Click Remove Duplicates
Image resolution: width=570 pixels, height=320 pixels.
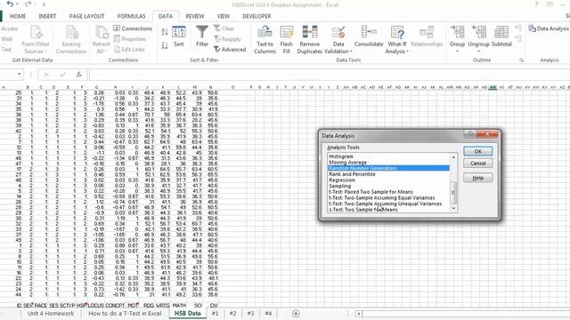[x=310, y=40]
